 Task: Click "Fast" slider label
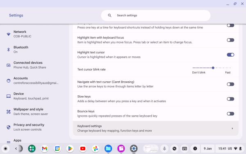pyautogui.click(x=228, y=72)
